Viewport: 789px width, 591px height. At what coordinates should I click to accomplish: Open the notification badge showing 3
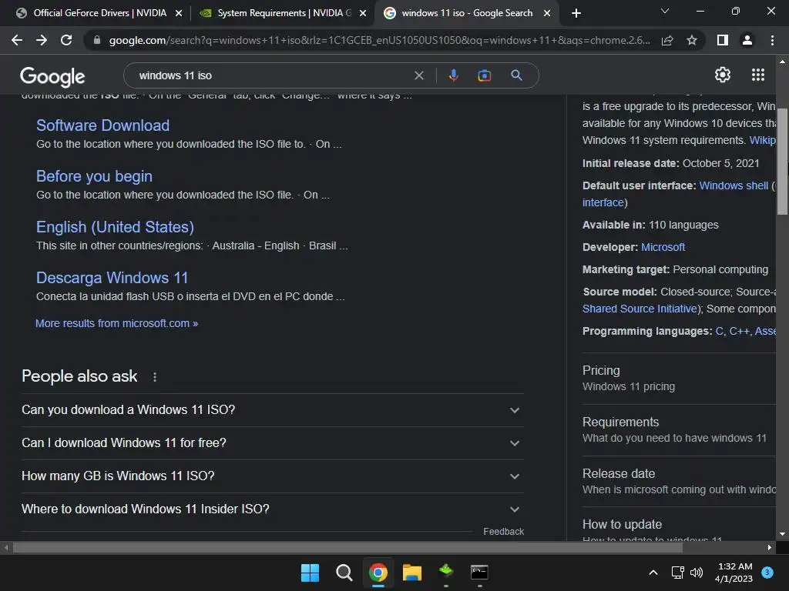[x=767, y=573]
